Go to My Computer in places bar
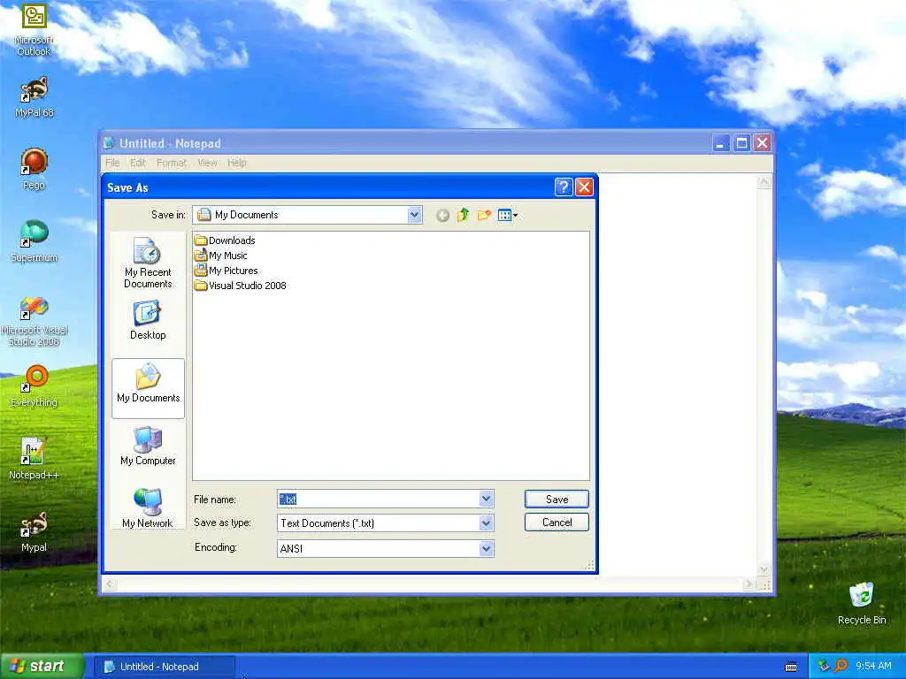The height and width of the screenshot is (679, 906). (x=148, y=446)
